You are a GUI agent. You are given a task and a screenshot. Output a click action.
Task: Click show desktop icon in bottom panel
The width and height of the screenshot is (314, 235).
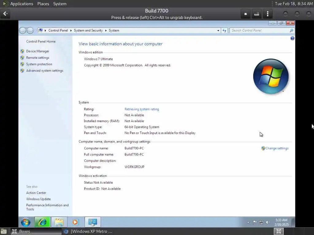pyautogui.click(x=4, y=232)
